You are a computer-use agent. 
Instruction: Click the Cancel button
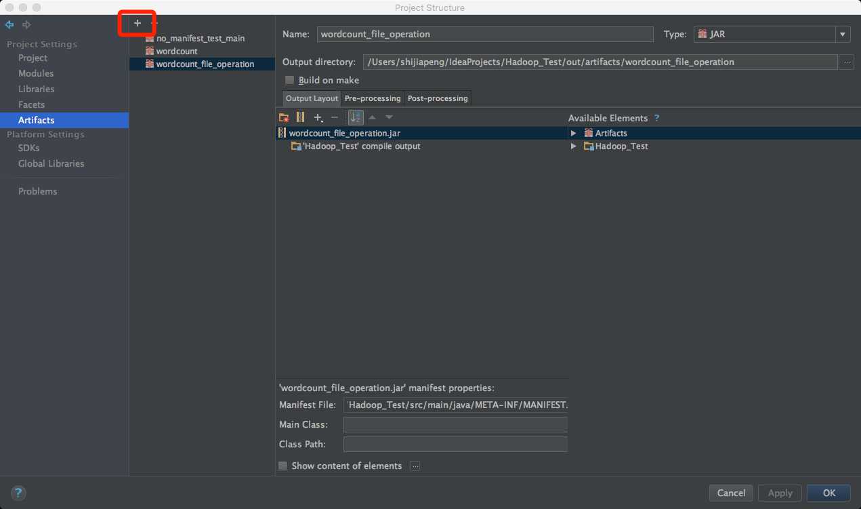pos(732,493)
